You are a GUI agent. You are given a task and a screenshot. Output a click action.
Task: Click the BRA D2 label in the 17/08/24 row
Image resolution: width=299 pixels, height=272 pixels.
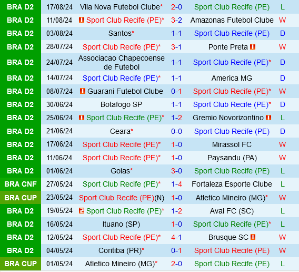[21, 7]
